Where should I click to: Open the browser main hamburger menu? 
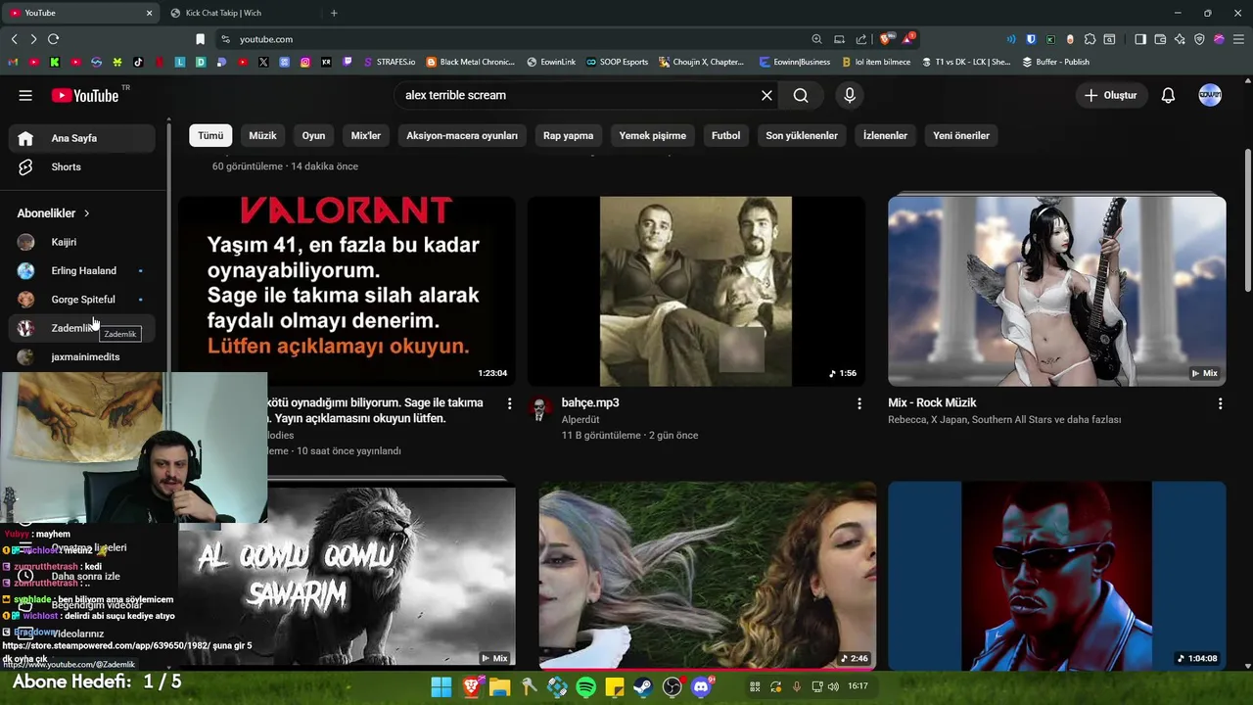[x=1238, y=39]
